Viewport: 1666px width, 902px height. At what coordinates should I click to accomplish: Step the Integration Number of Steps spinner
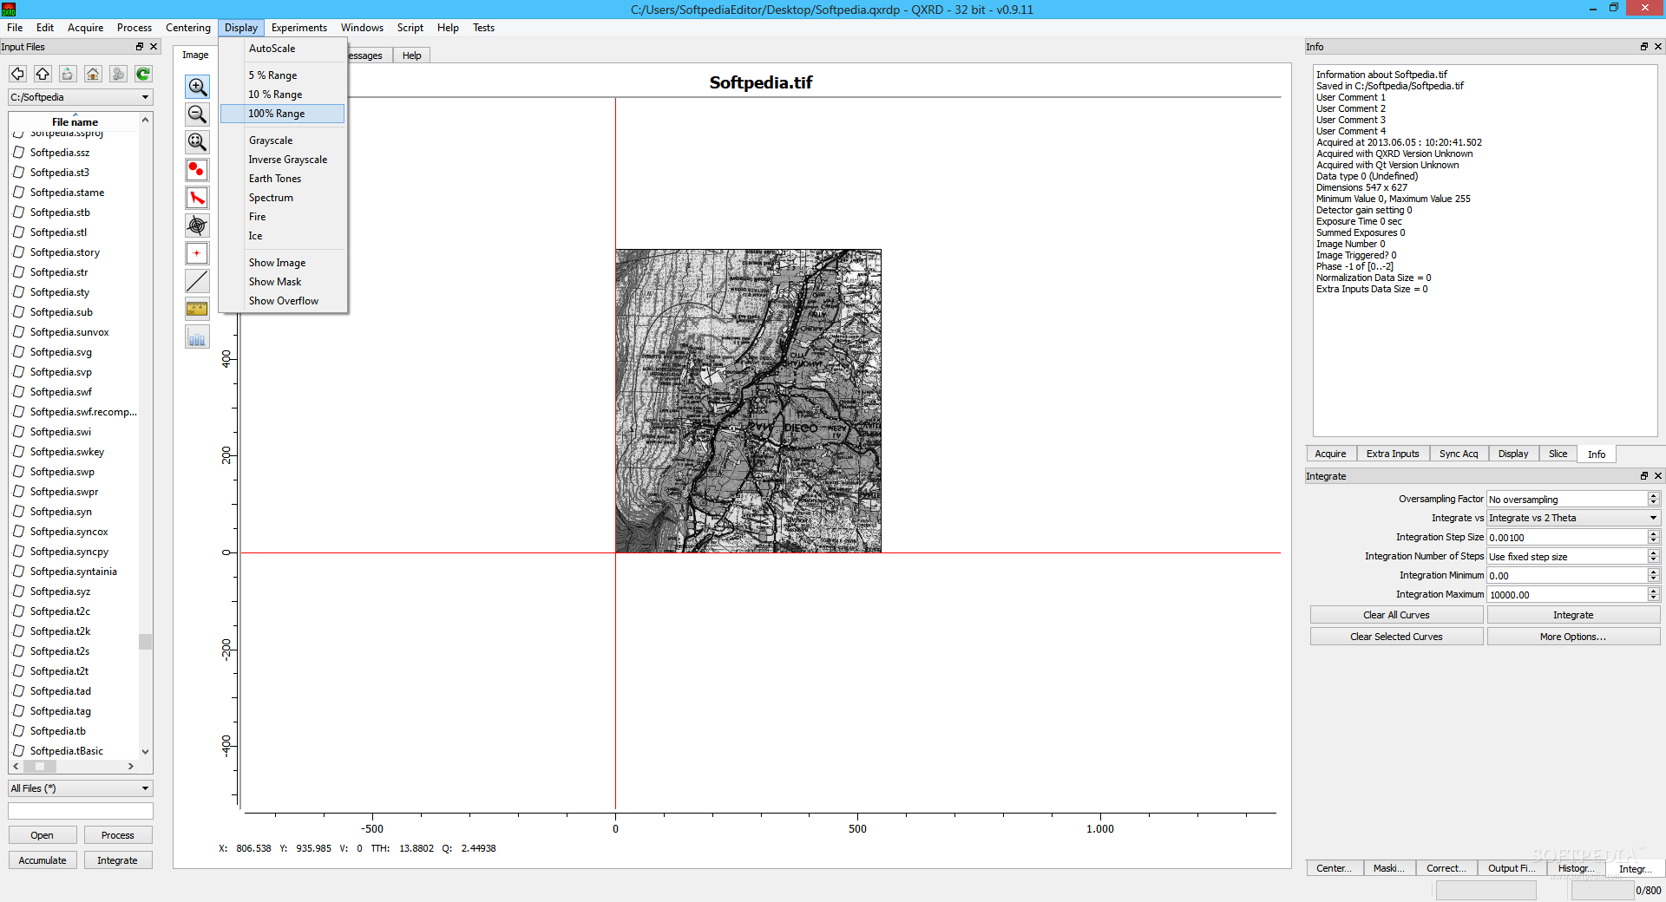1653,556
